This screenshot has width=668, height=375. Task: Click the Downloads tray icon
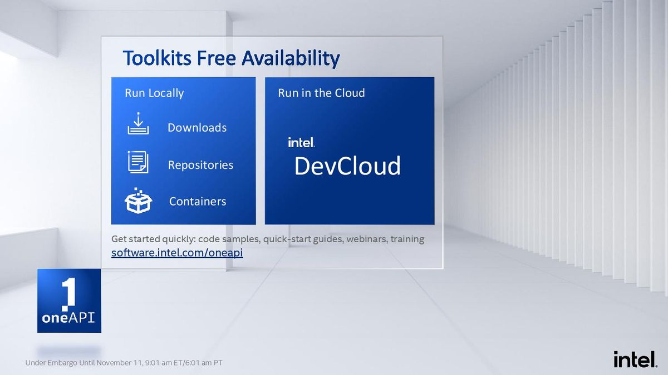pyautogui.click(x=138, y=124)
